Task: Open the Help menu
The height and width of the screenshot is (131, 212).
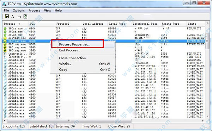Action: click(x=58, y=10)
